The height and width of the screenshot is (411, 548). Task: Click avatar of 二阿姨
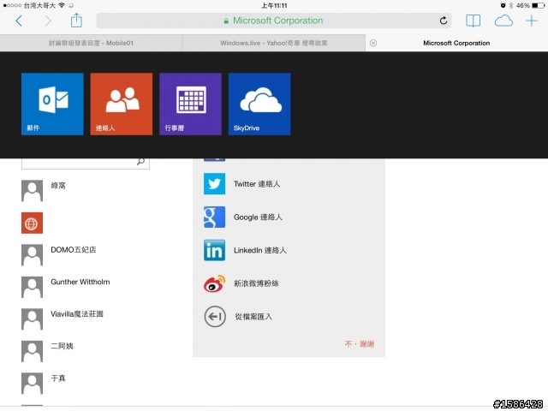[32, 351]
